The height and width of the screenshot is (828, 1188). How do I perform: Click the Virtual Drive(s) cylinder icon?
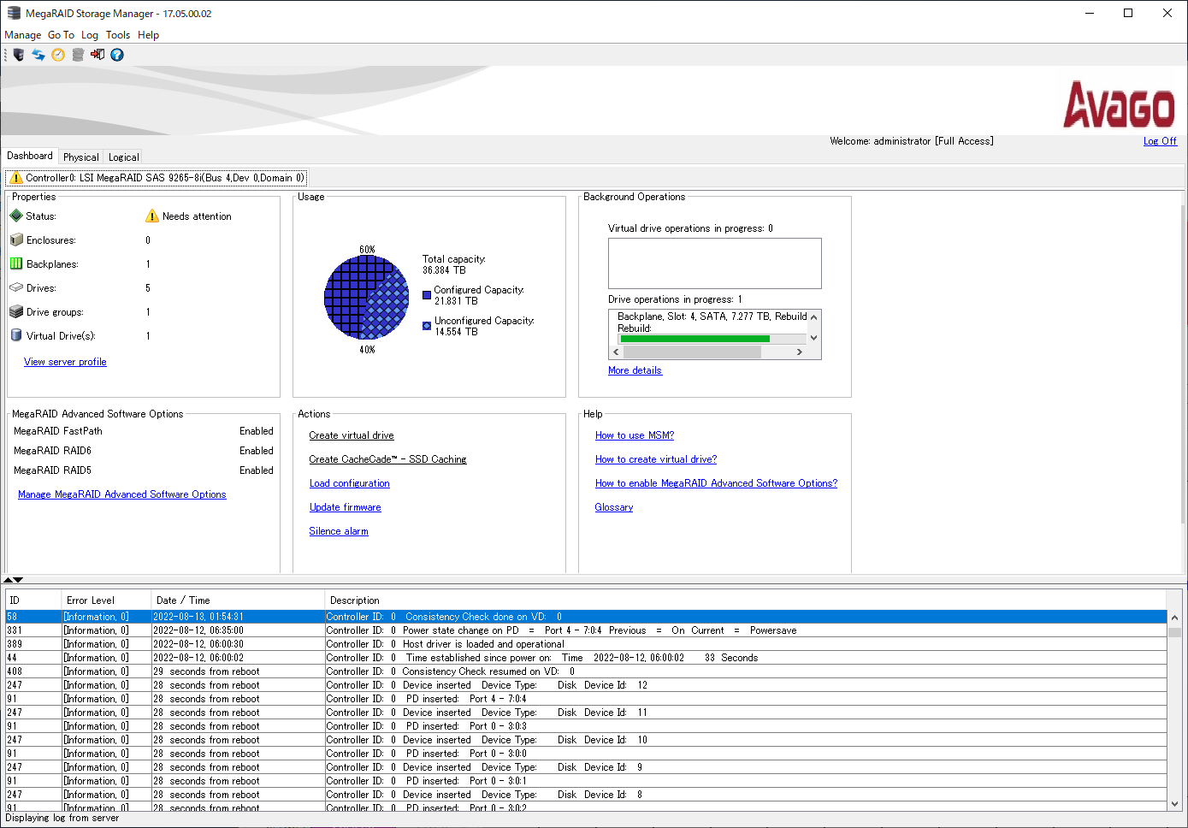click(16, 335)
